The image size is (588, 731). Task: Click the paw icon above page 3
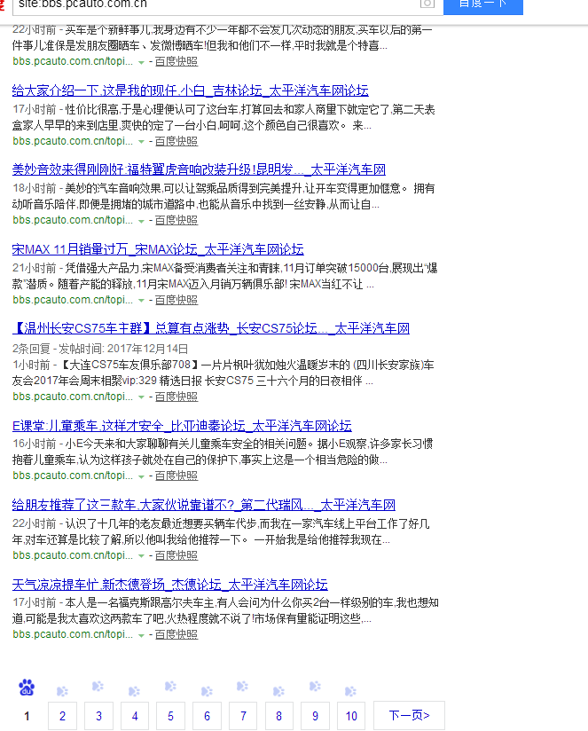click(98, 686)
